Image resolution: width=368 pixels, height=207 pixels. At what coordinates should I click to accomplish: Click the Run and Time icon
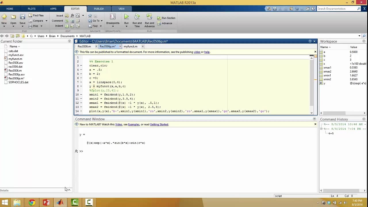click(x=137, y=17)
